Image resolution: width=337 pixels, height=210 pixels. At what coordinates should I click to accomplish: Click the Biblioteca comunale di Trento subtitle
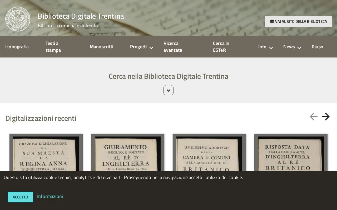pyautogui.click(x=68, y=26)
